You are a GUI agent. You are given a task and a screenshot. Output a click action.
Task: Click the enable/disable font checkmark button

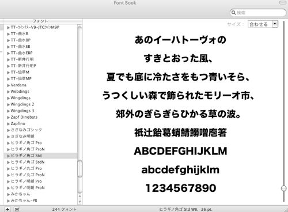coord(17,209)
